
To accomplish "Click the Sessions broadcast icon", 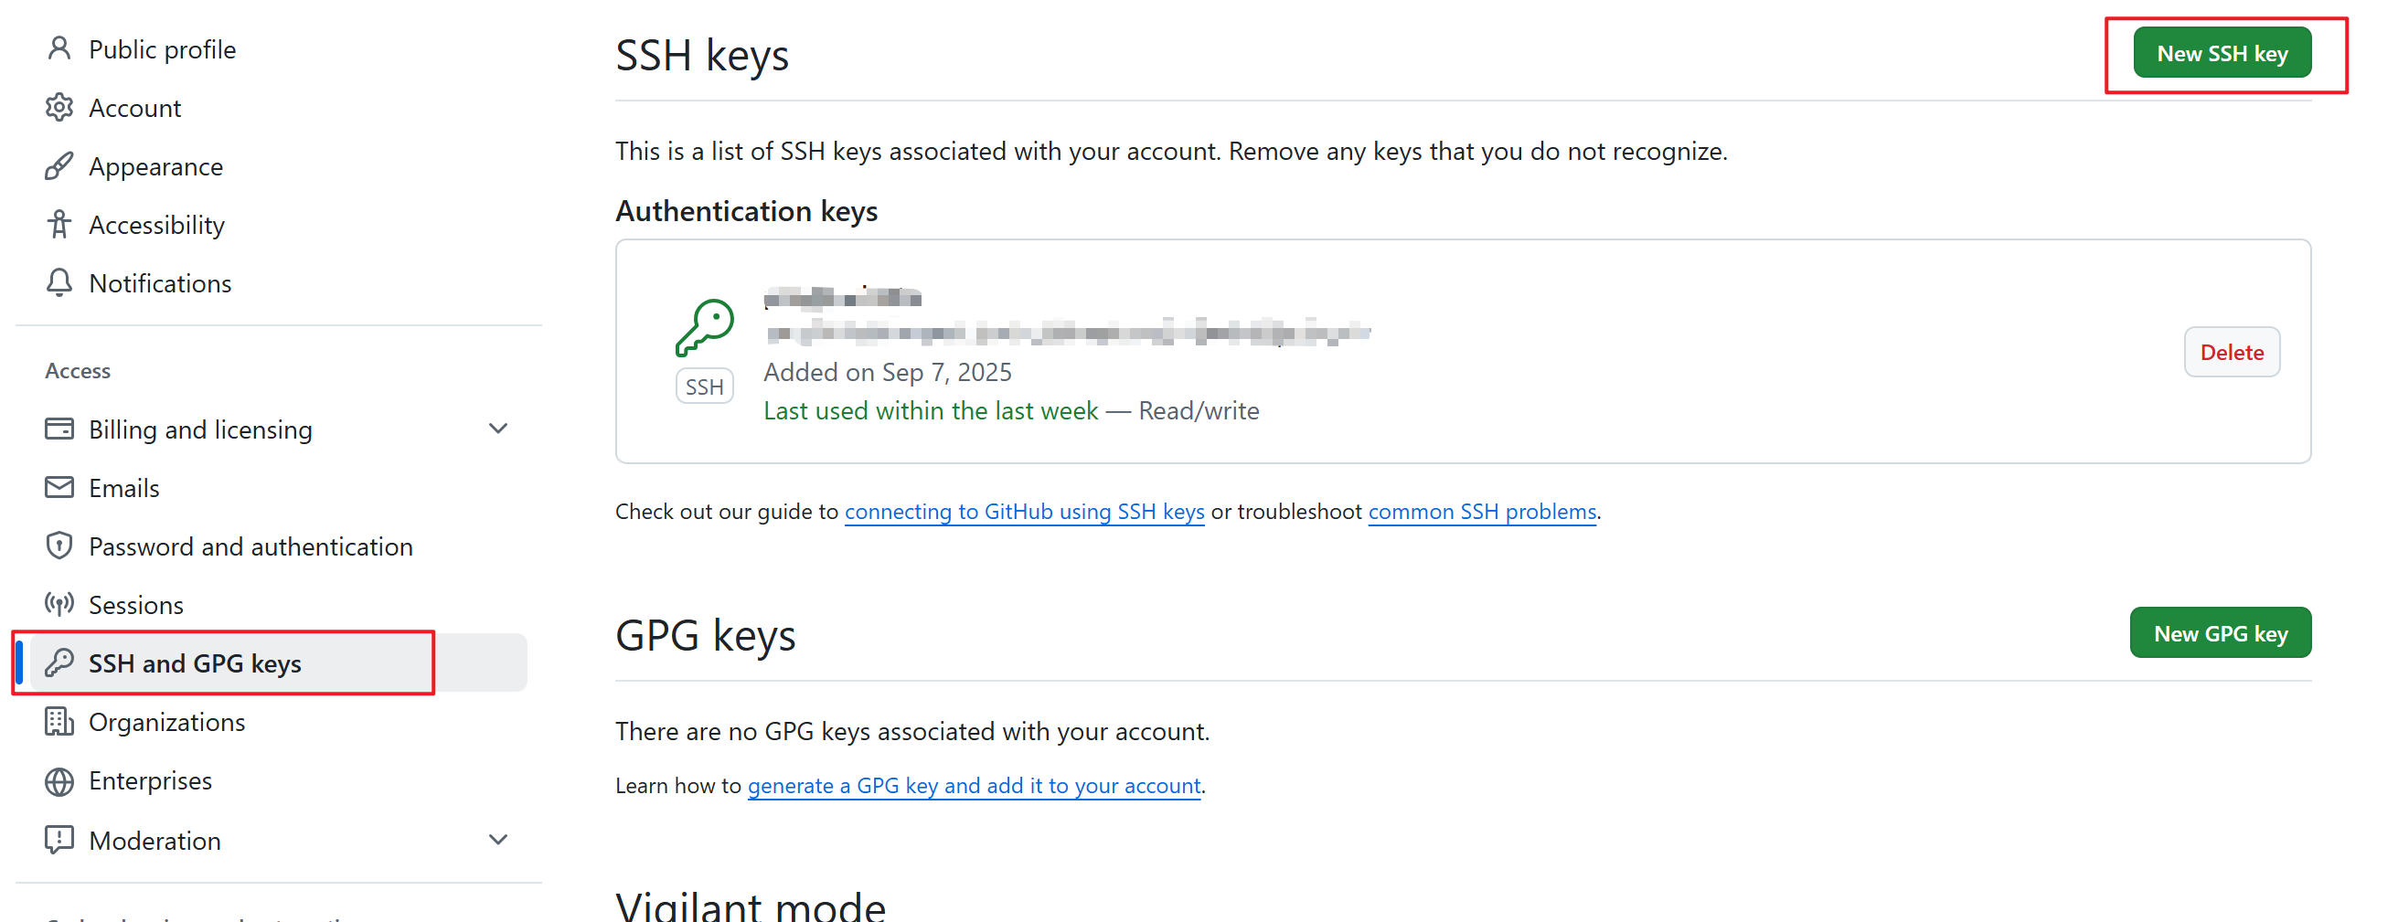I will pyautogui.click(x=59, y=605).
